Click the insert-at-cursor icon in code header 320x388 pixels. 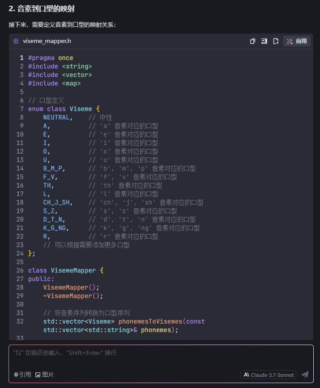point(264,41)
